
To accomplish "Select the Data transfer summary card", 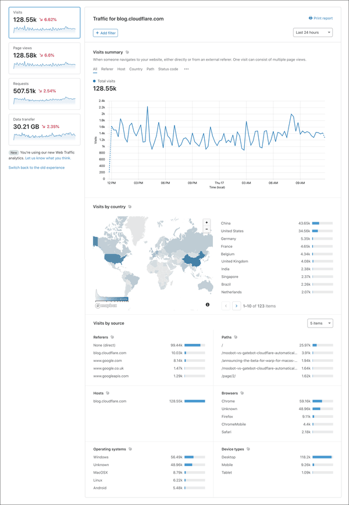I will 44,129.
